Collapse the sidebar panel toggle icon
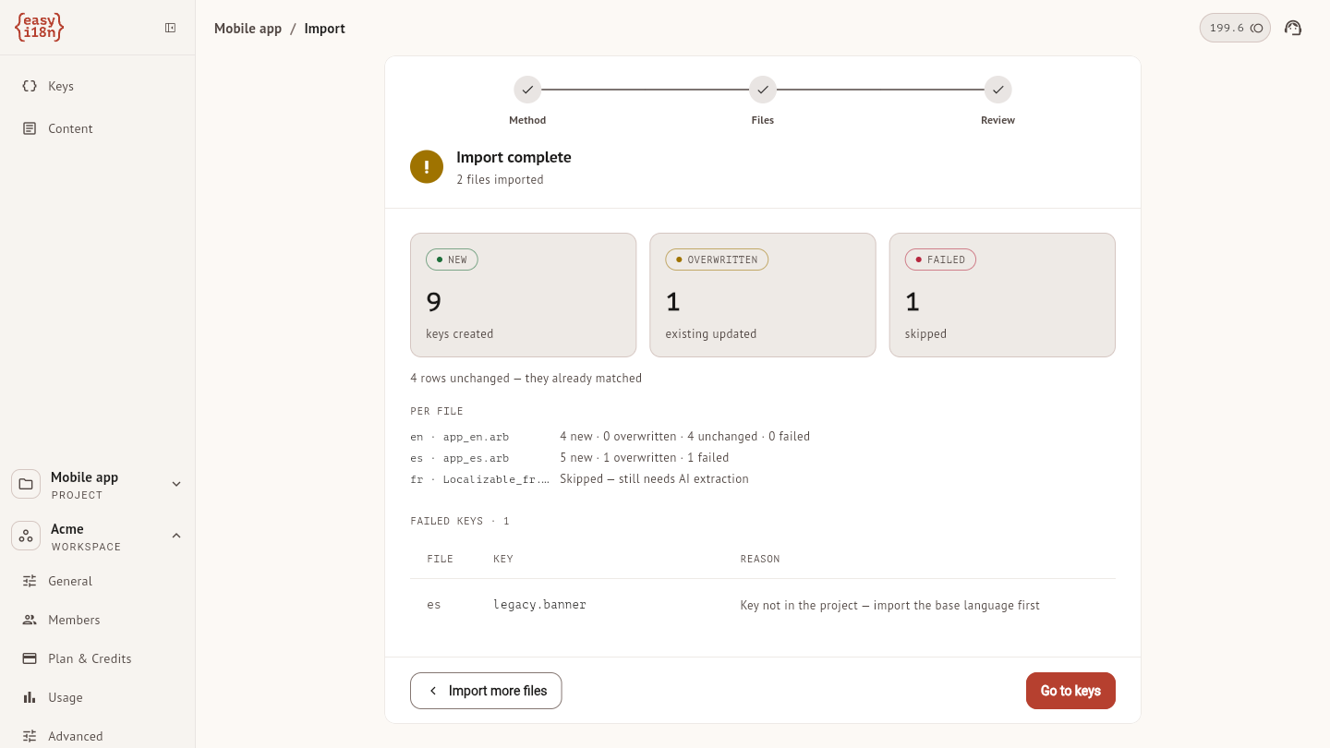Screen dimensions: 1330x748 pos(171,28)
